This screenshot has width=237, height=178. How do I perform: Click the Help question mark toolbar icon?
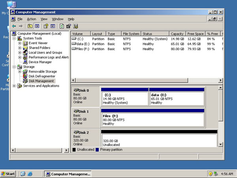pyautogui.click(x=46, y=26)
